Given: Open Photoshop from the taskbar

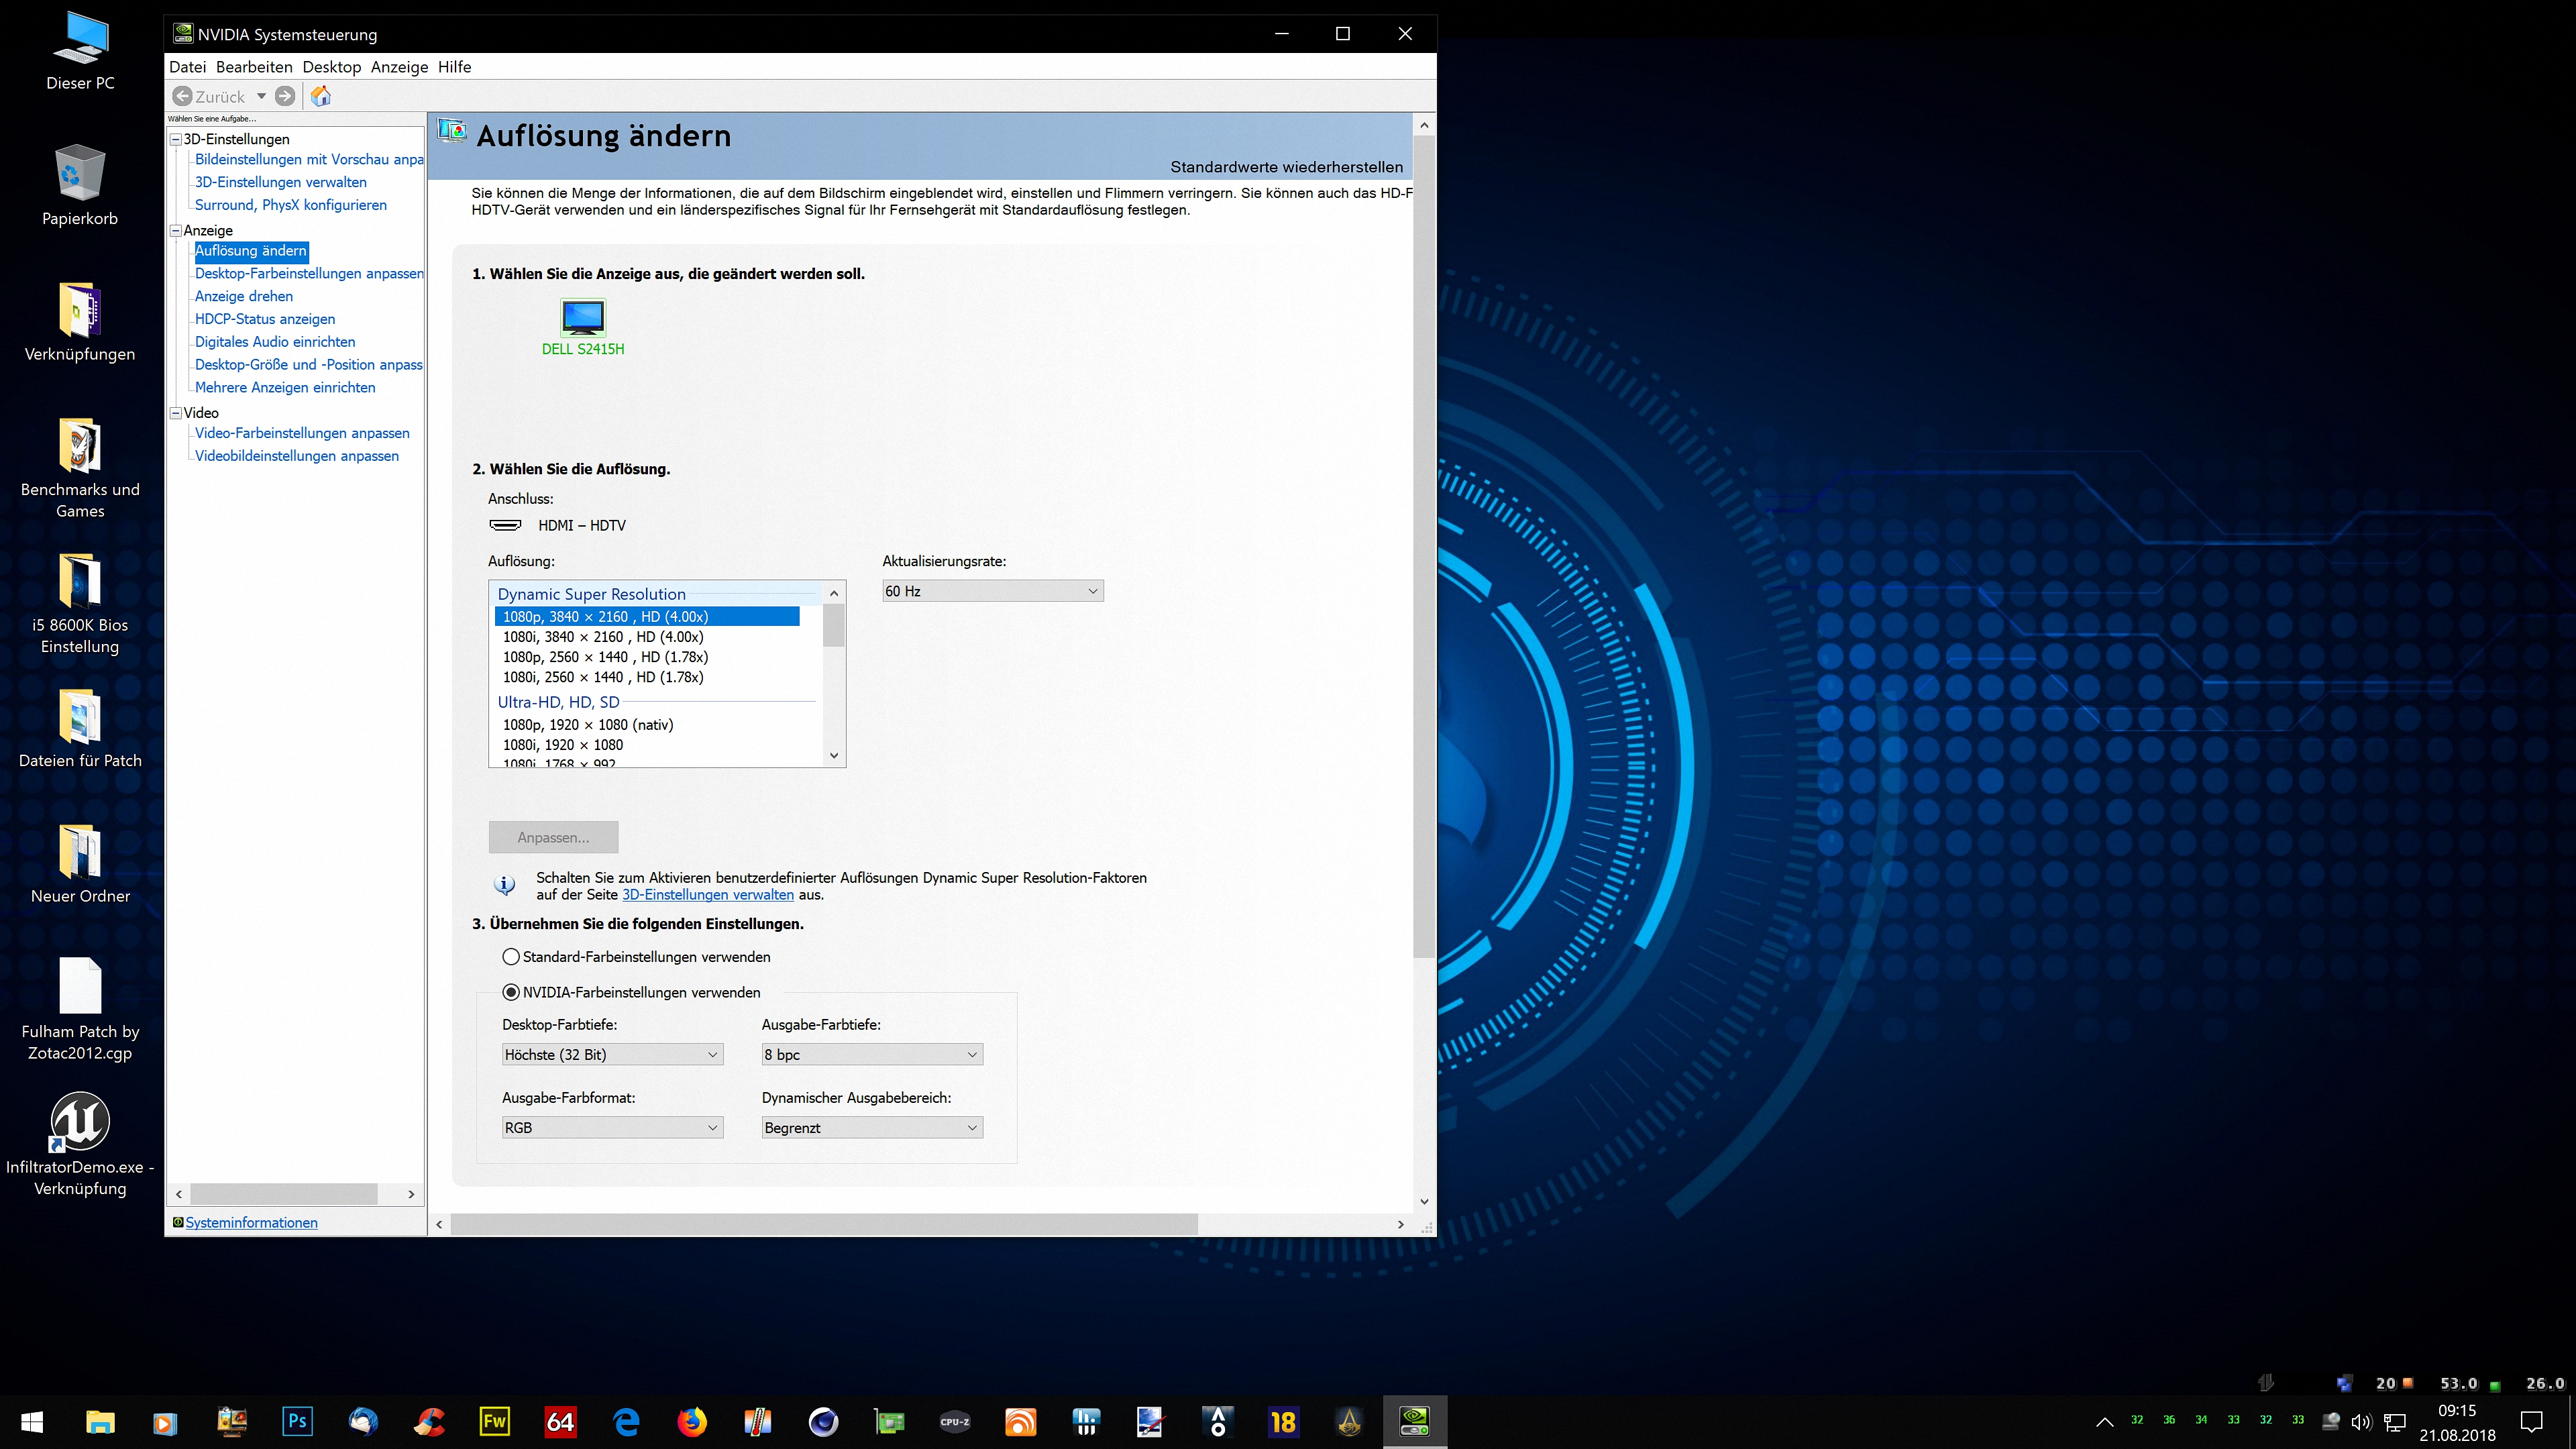Looking at the screenshot, I should tap(297, 1421).
